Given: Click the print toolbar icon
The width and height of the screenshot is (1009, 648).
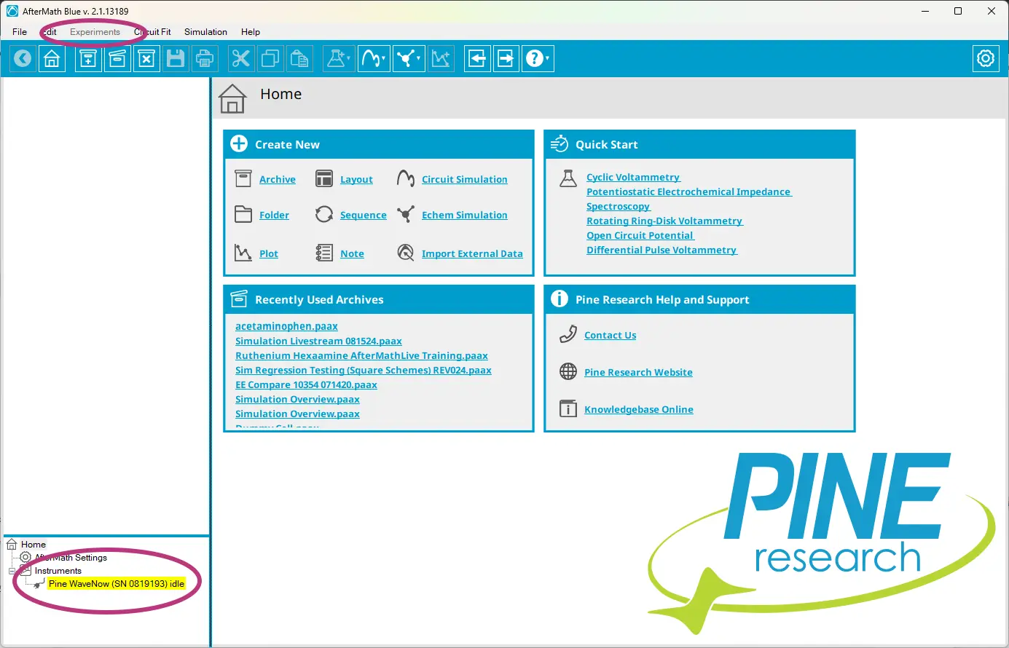Looking at the screenshot, I should point(205,58).
